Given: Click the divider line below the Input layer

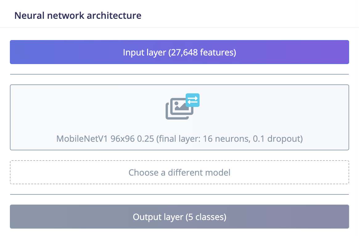Looking at the screenshot, I should click(179, 74).
